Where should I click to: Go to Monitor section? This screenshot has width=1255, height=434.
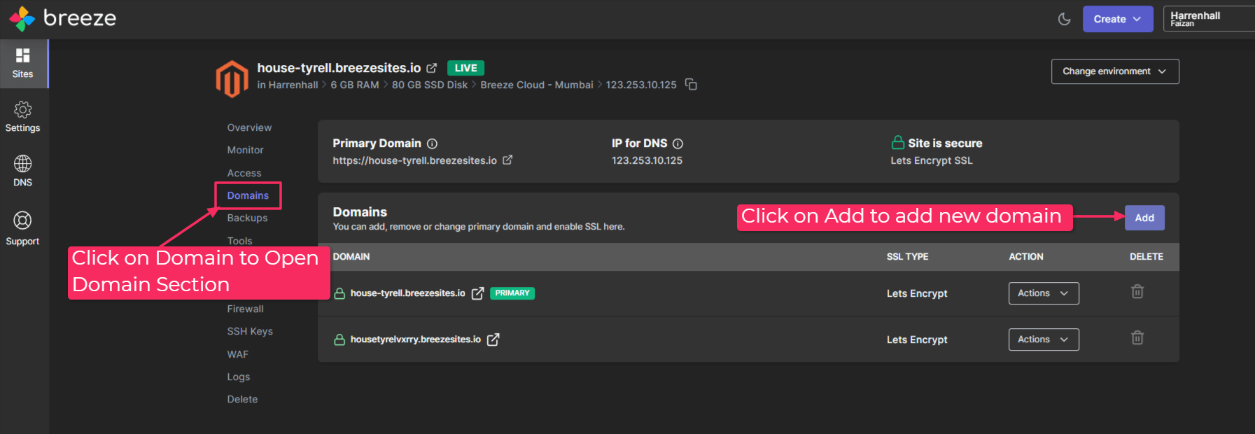pyautogui.click(x=245, y=150)
